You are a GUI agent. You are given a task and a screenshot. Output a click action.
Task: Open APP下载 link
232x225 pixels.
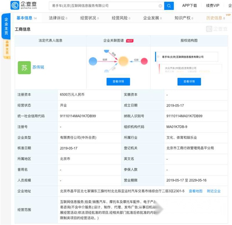[x=190, y=6]
